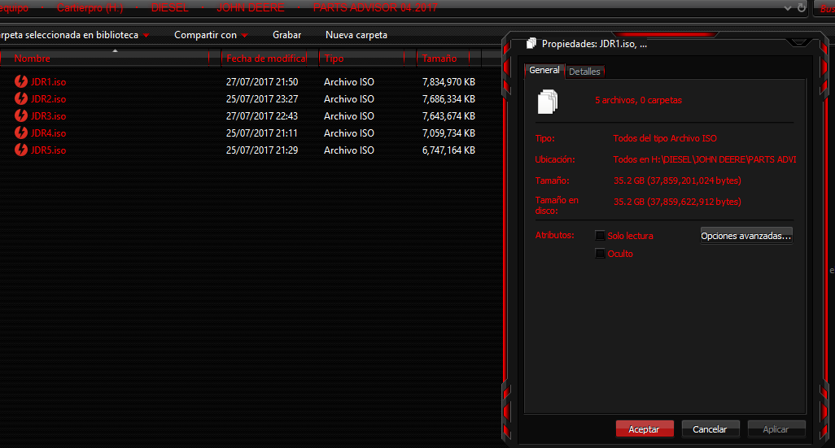Viewport: 835px width, 448px height.
Task: Click the JDR4.iso file name
Action: (x=49, y=133)
